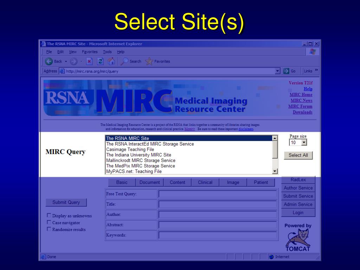Open the Help link in banner
Screen dimensions: 360x270
[308, 89]
